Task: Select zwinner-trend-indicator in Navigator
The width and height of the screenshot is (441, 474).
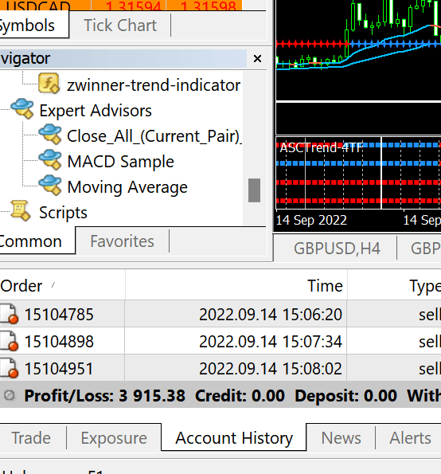Action: (154, 85)
